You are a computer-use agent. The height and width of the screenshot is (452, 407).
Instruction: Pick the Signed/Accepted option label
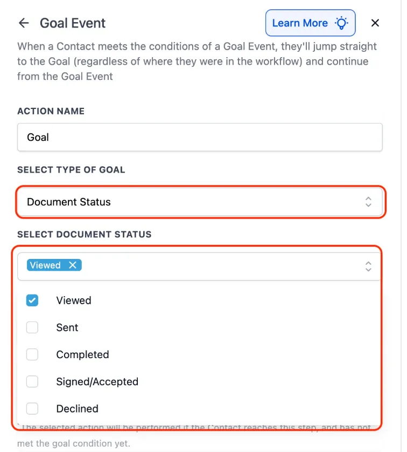[97, 382]
